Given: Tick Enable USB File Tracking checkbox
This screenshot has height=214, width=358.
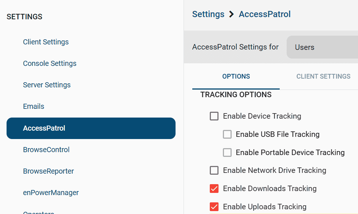Looking at the screenshot, I should click(227, 134).
